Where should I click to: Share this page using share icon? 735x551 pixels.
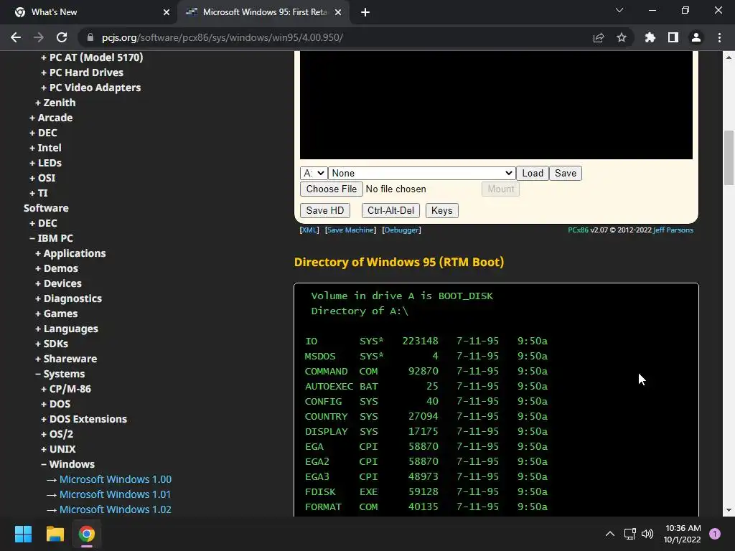point(598,37)
